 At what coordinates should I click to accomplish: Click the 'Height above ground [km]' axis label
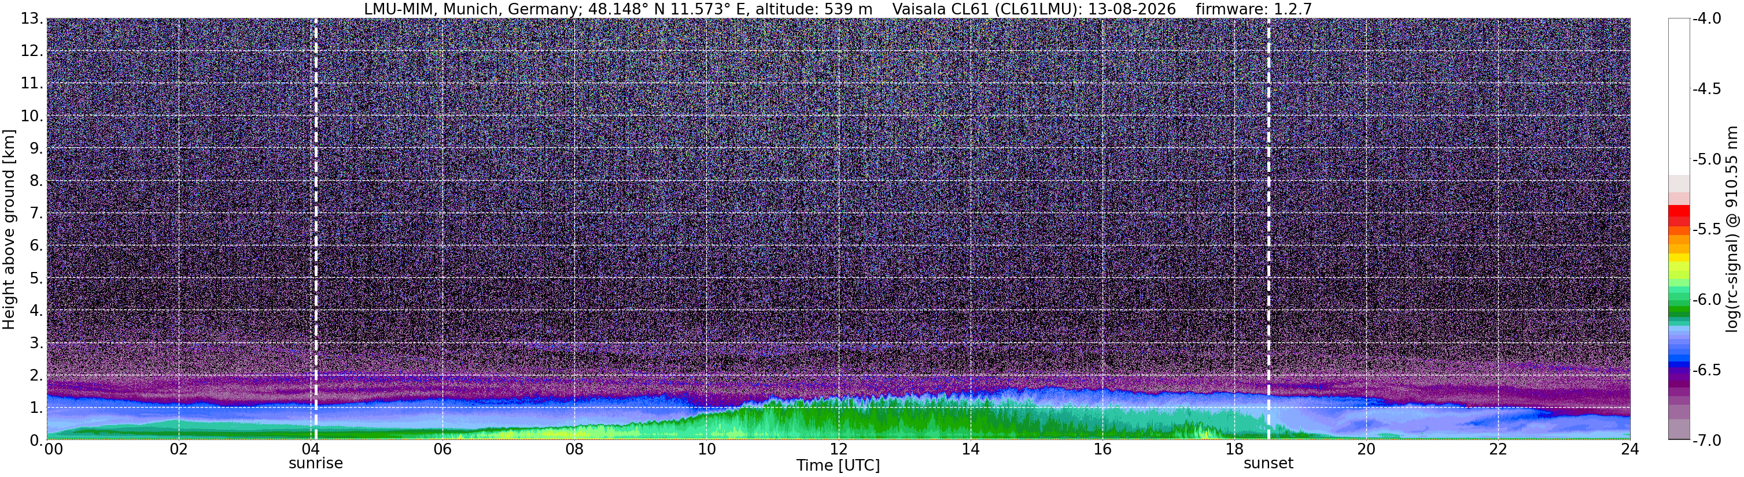pyautogui.click(x=9, y=230)
